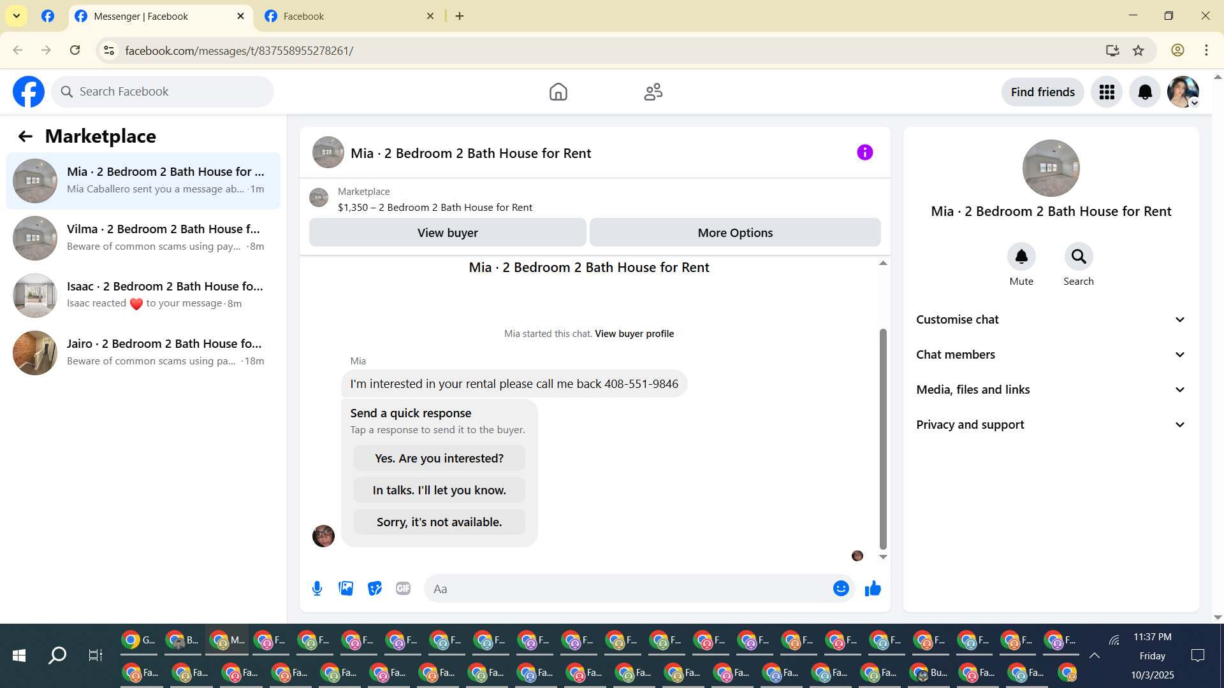Image resolution: width=1224 pixels, height=688 pixels.
Task: Go to the Home feed icon
Action: click(x=558, y=92)
